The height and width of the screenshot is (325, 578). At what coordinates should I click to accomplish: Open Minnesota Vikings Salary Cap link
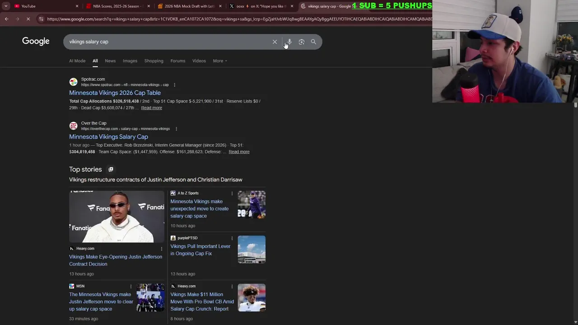(108, 137)
